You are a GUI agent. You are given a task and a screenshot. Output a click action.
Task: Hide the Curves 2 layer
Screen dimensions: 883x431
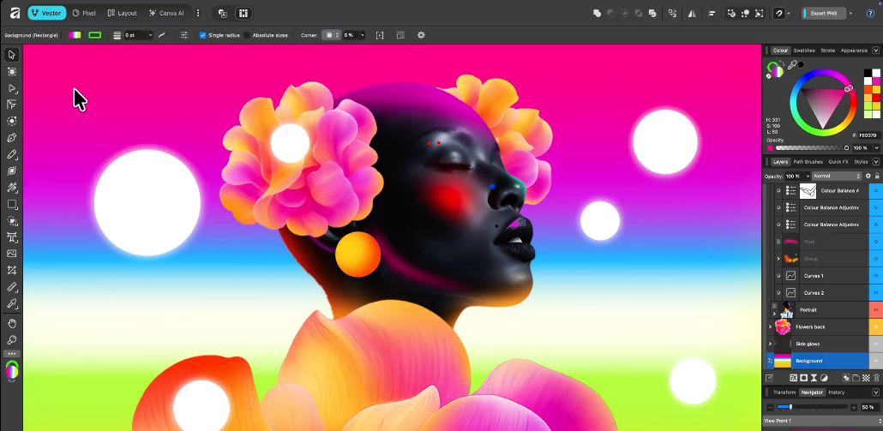(875, 292)
